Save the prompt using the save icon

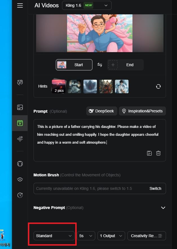coord(149,153)
